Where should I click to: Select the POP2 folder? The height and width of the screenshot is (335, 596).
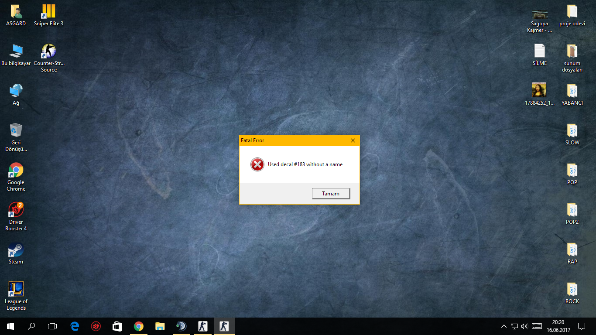[572, 214]
